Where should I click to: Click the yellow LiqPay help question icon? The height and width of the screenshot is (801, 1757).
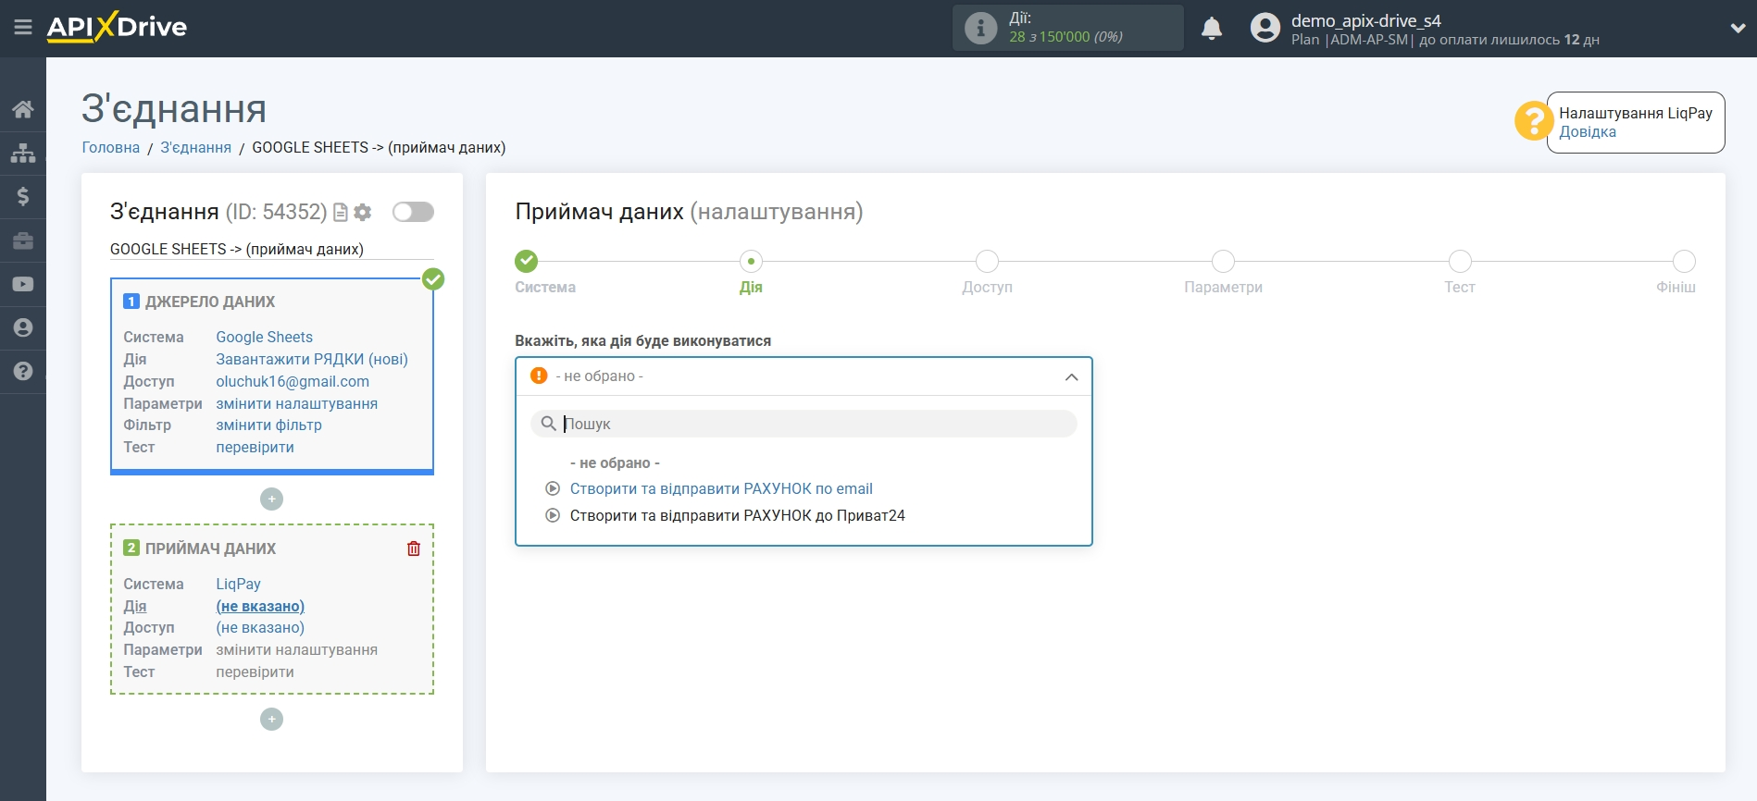coord(1533,121)
